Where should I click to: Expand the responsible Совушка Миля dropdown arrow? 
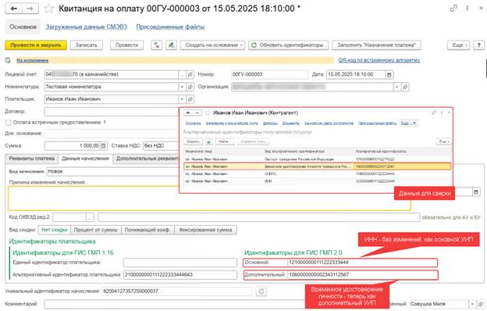[472, 304]
